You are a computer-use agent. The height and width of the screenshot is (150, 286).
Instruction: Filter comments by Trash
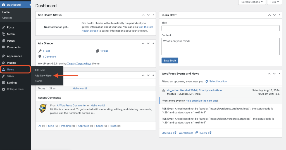[x=113, y=126]
